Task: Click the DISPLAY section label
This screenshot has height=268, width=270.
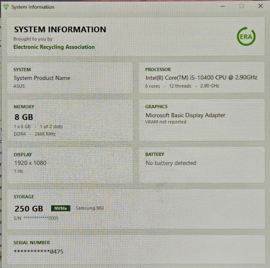Action: 23,155
